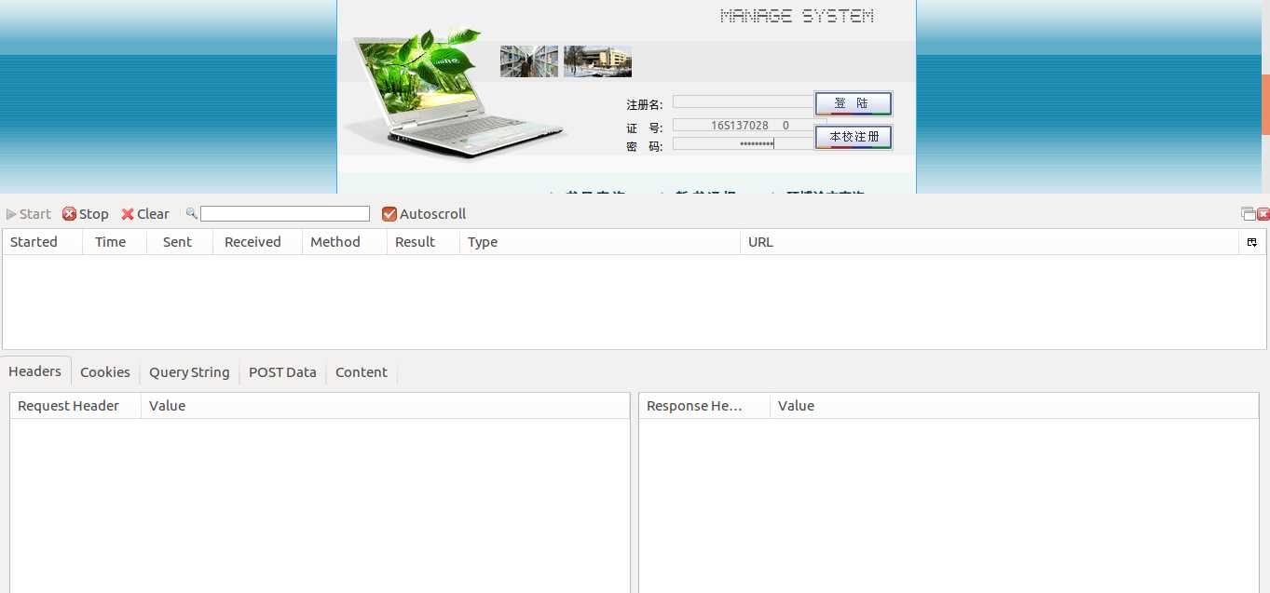
Task: Focus the 密码 password field
Action: 744,143
